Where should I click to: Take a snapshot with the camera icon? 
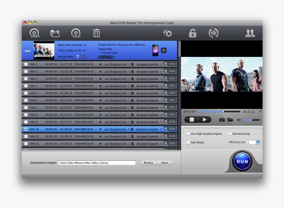(x=222, y=120)
